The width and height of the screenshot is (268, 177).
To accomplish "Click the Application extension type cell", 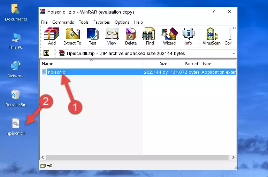I will (x=219, y=72).
